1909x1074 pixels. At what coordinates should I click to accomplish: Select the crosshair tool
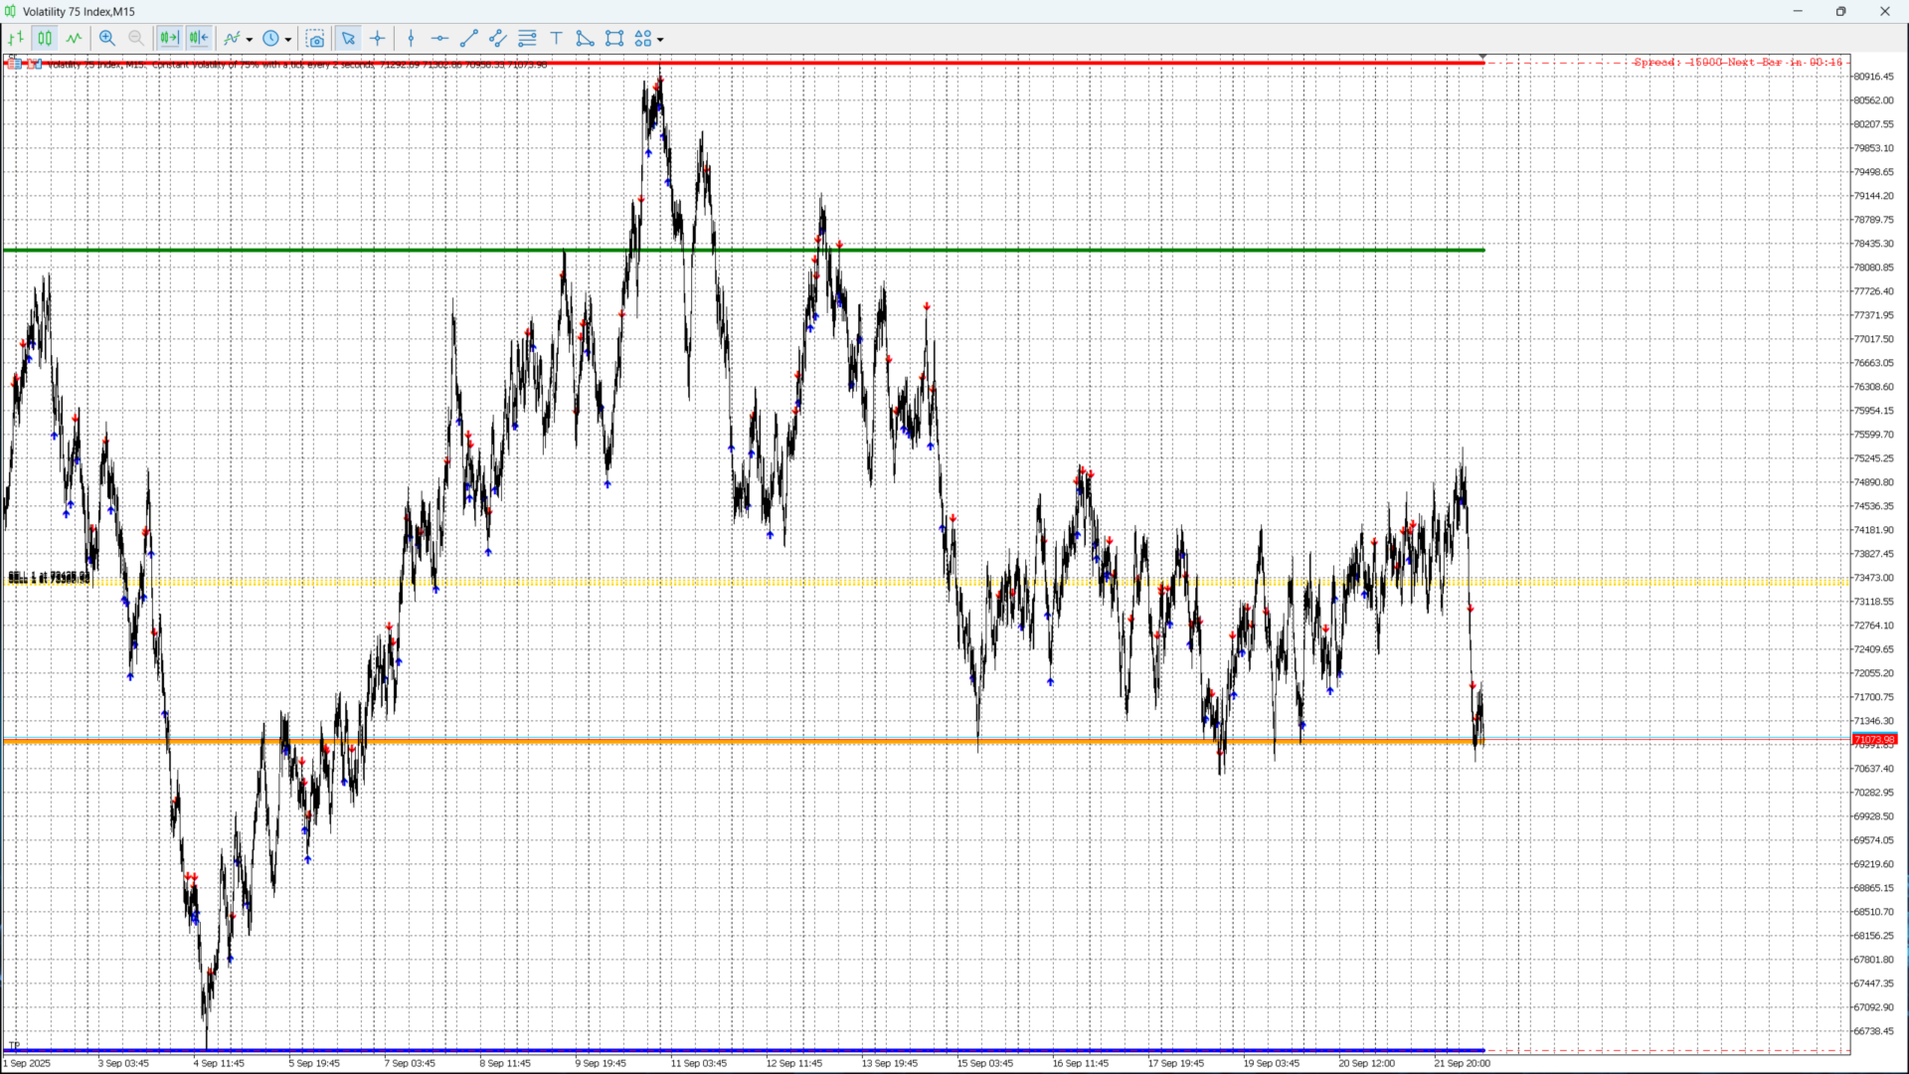coord(378,39)
